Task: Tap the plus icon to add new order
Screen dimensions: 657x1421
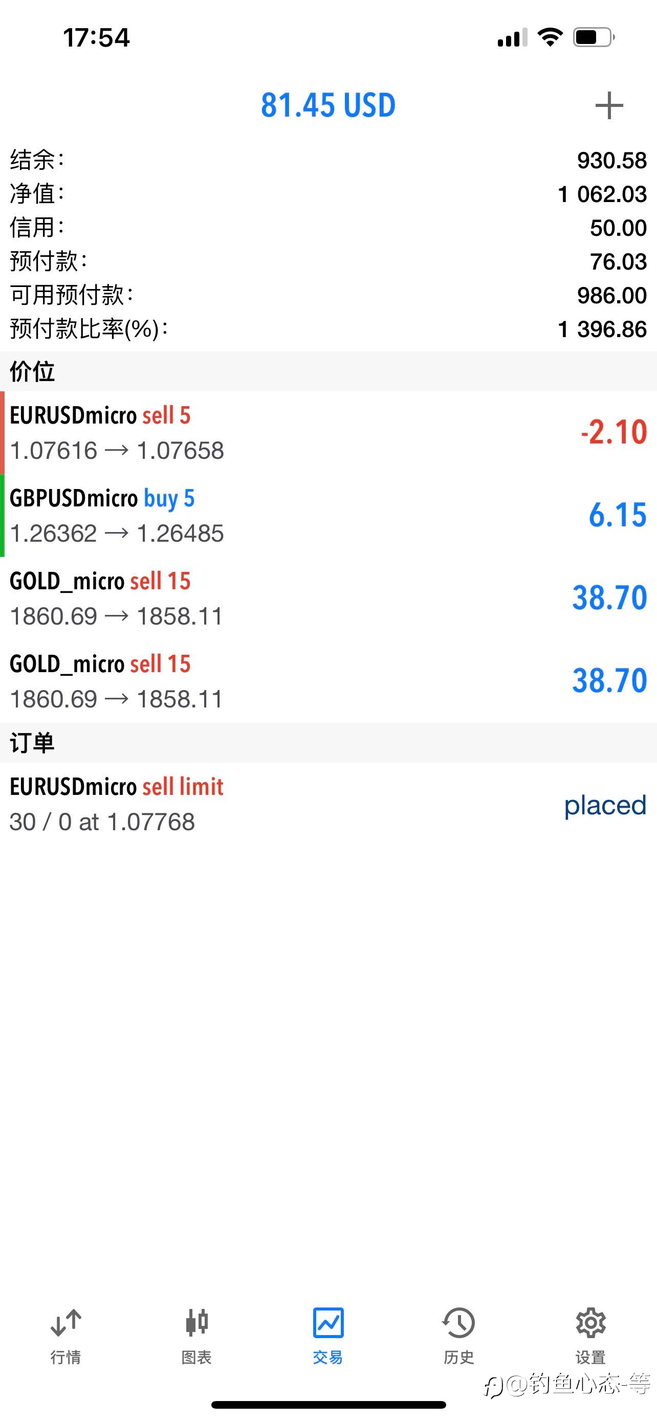Action: 609,105
